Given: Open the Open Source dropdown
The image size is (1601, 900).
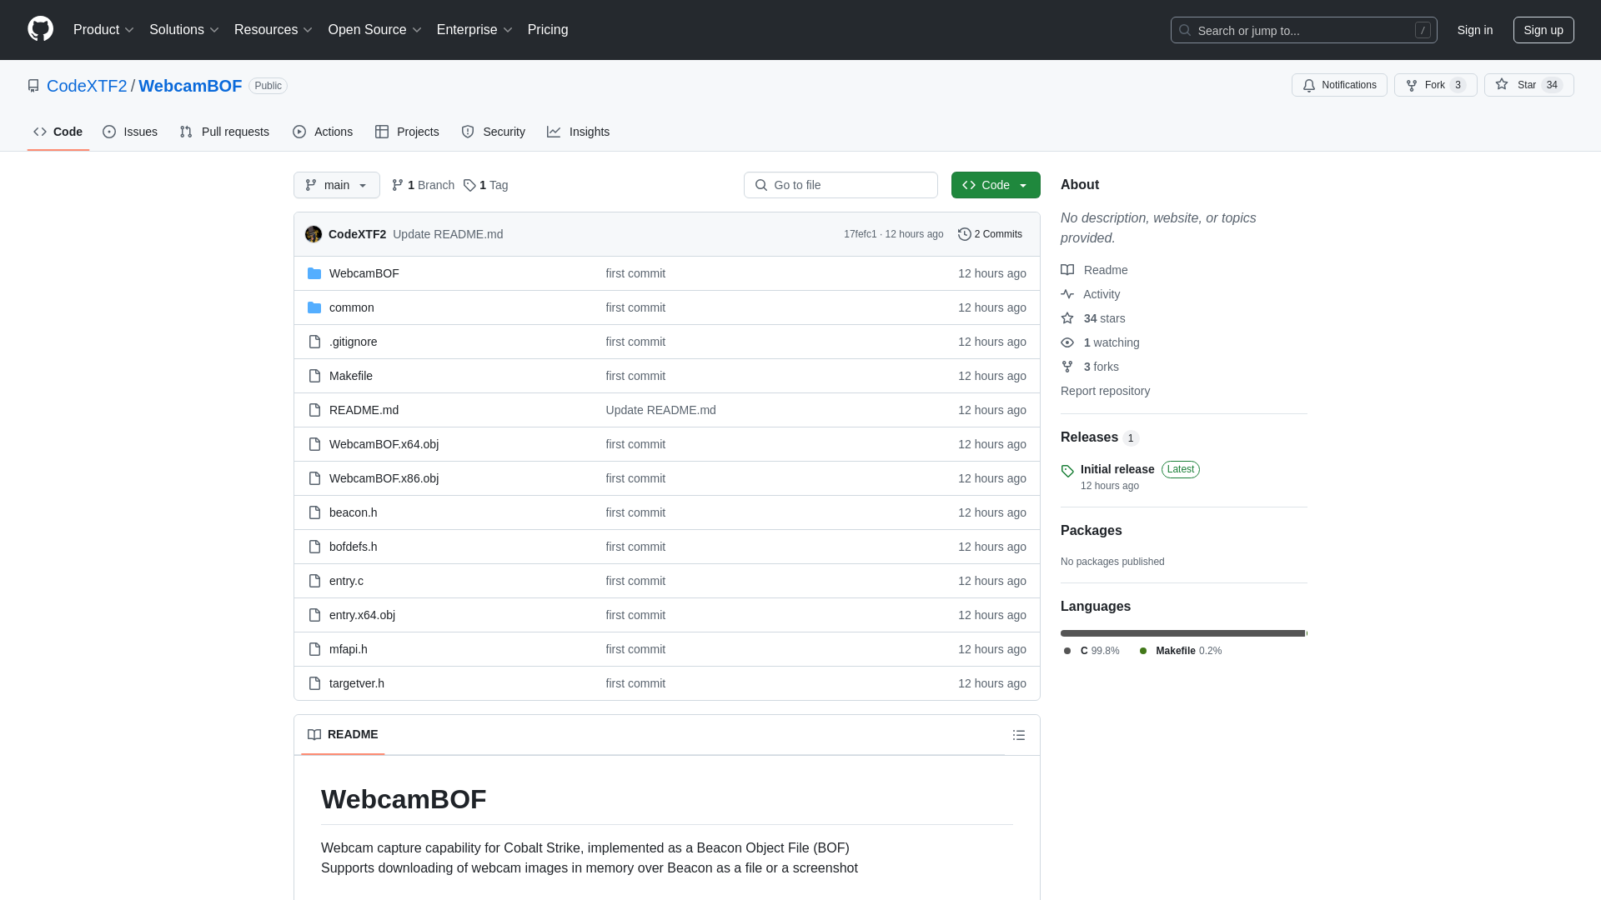Looking at the screenshot, I should pos(375,30).
